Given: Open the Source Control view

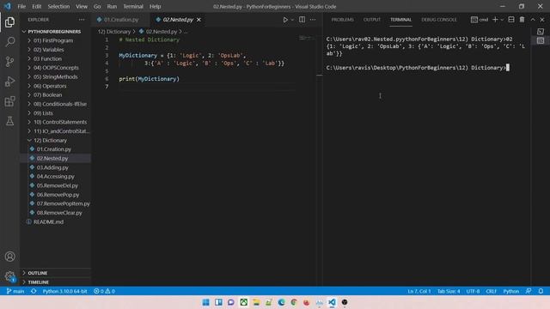Looking at the screenshot, I should click(x=9, y=62).
